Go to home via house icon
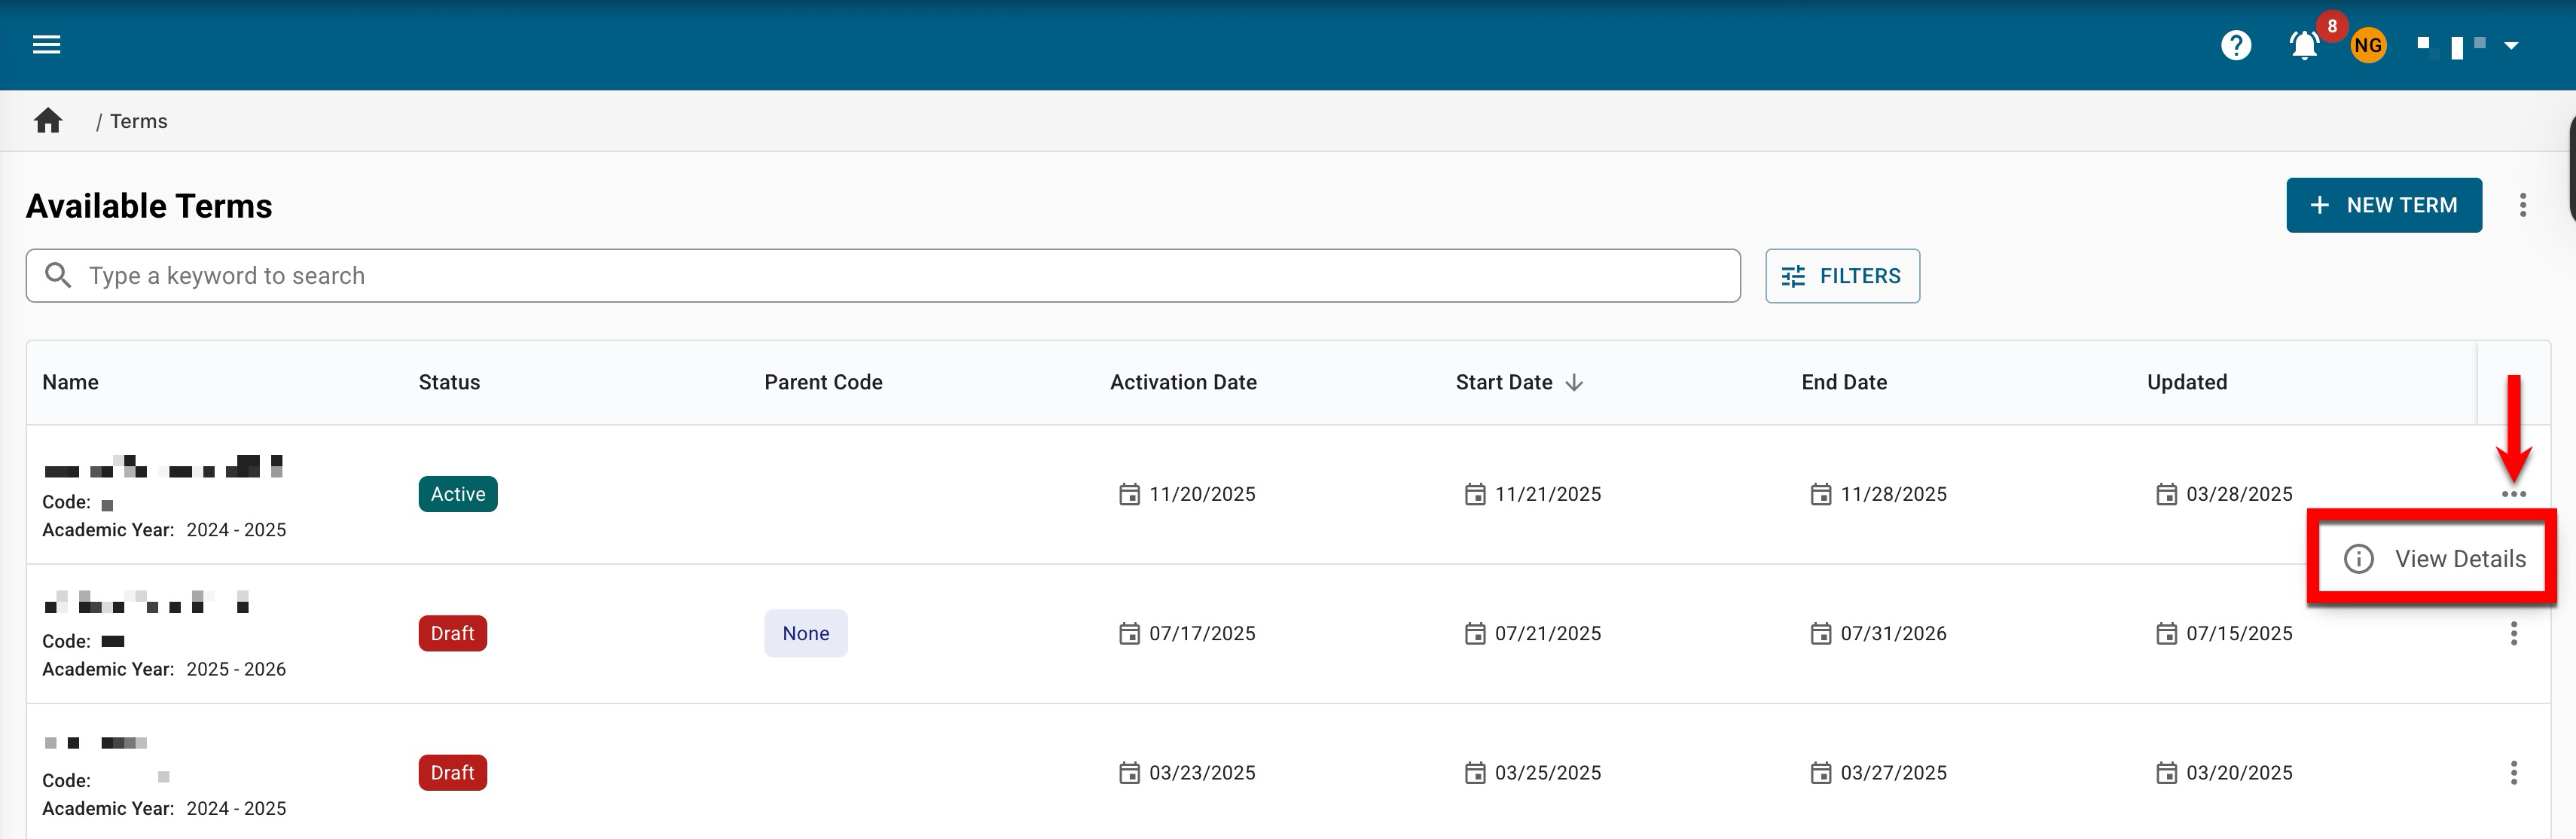Screen dimensions: 2576x839 click(48, 121)
